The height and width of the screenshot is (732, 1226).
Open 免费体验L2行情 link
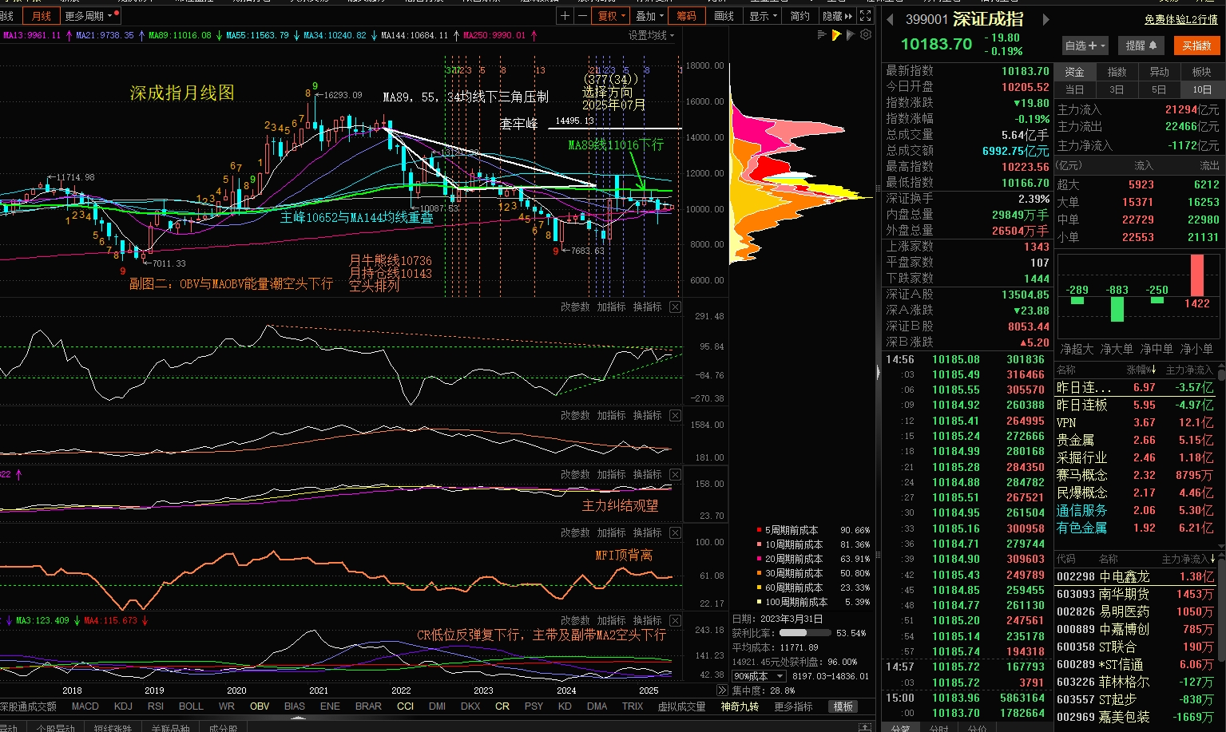click(1180, 19)
